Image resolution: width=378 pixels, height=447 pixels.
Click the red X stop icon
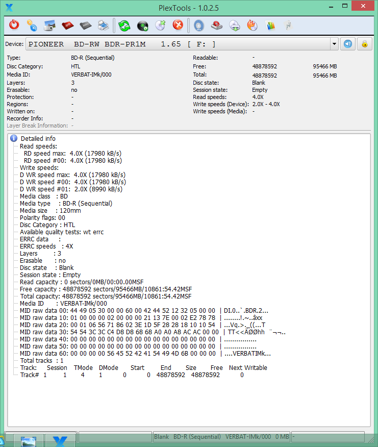178,25
